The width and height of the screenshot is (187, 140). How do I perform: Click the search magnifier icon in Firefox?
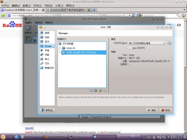click(178, 15)
